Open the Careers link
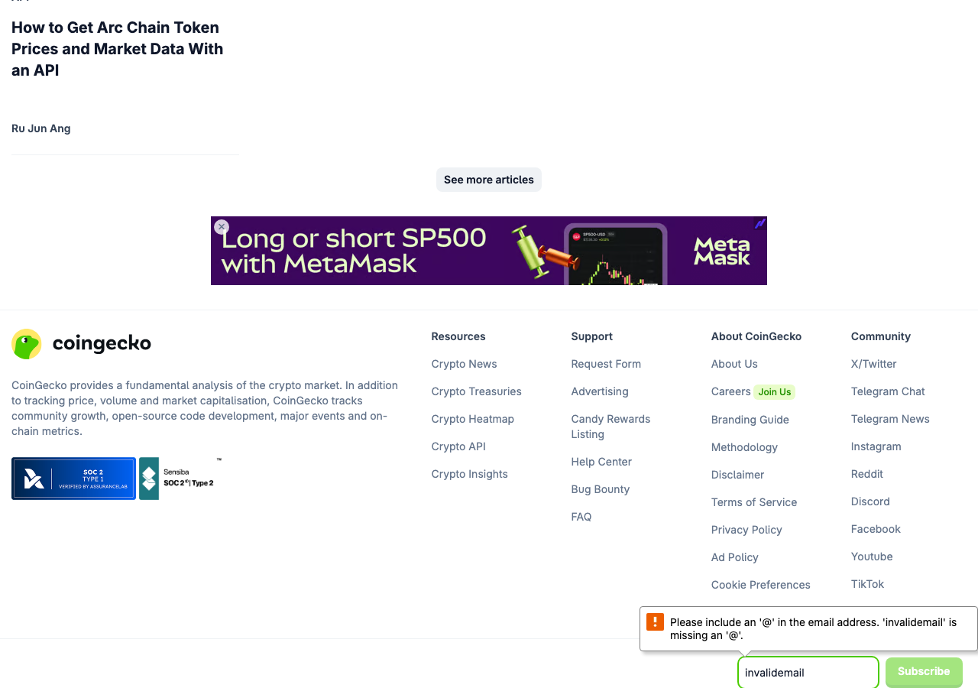 pyautogui.click(x=731, y=391)
